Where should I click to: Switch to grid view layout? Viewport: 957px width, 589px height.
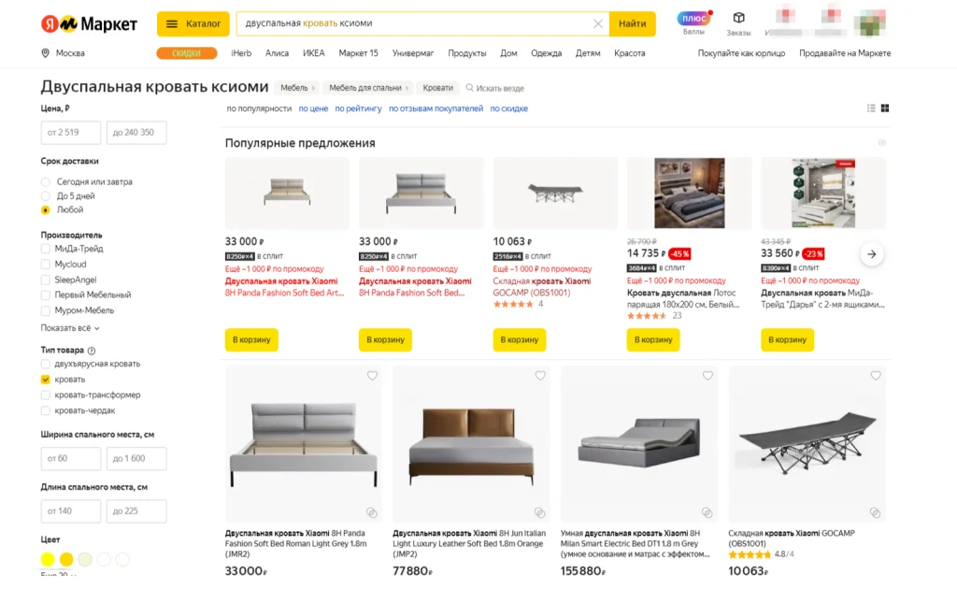[885, 108]
